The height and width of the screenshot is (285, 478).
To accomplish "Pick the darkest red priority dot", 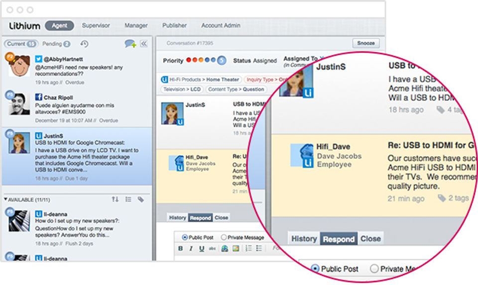I will 189,60.
